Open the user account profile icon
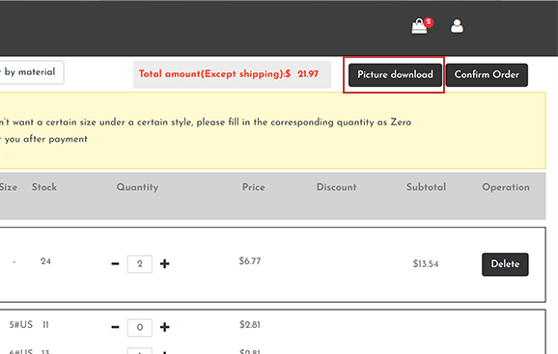The width and height of the screenshot is (558, 354). click(457, 26)
